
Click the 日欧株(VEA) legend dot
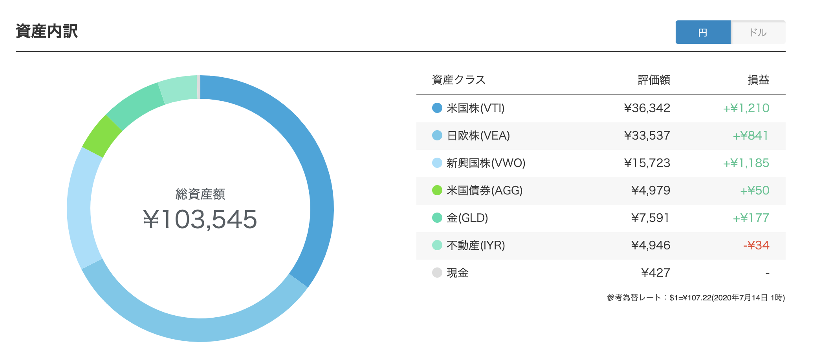[437, 135]
